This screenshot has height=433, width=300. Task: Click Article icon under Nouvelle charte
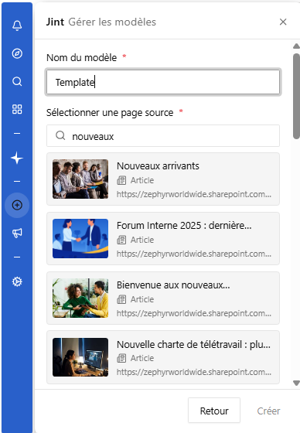click(121, 358)
